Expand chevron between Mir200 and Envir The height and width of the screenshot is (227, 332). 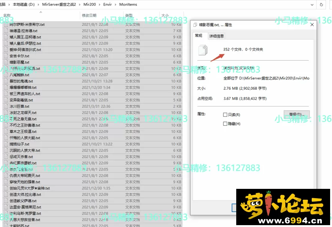pyautogui.click(x=100, y=4)
